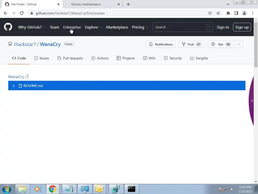258x194 pixels.
Task: Click the Chrome taskbar icon
Action: coord(52,189)
